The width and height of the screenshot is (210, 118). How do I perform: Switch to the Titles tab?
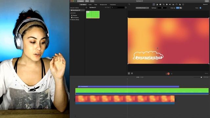(95, 5)
